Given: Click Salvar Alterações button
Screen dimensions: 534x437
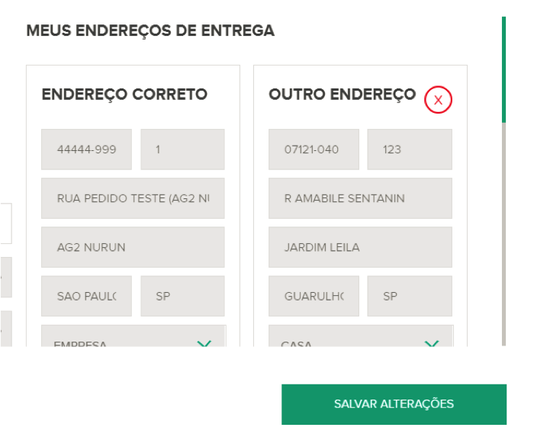Looking at the screenshot, I should coord(394,404).
